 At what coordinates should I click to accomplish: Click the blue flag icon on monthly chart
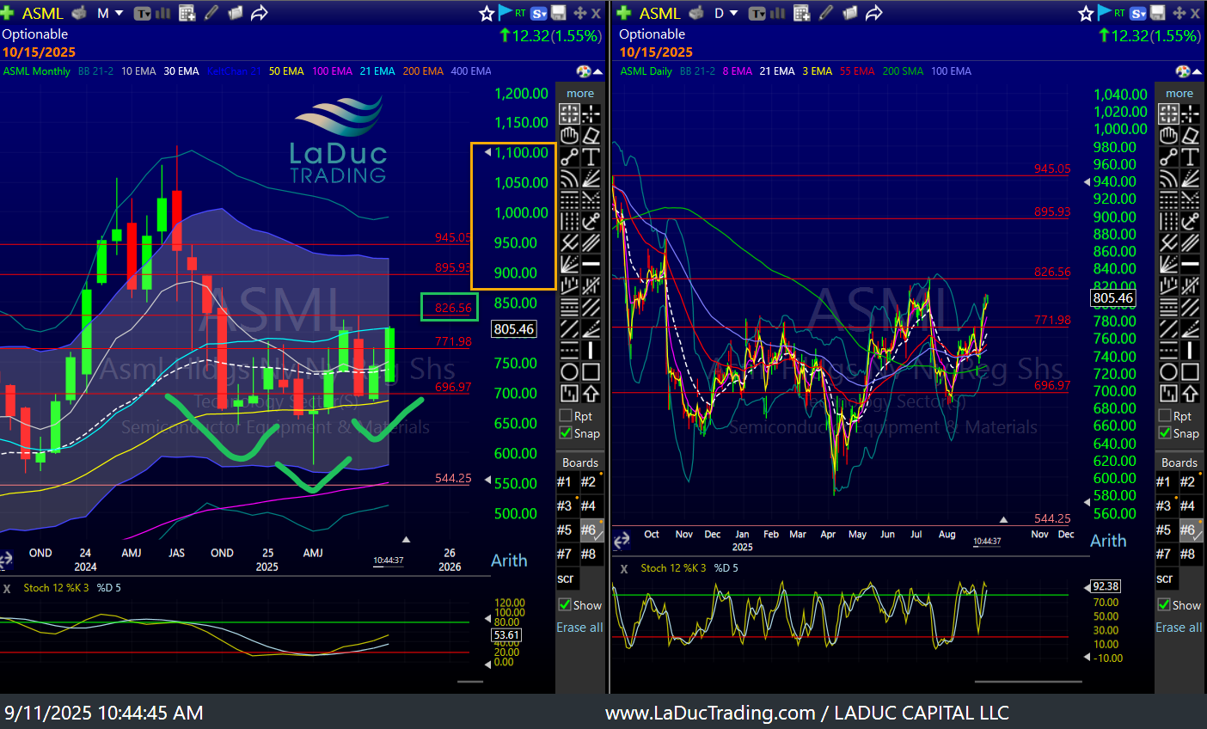pyautogui.click(x=505, y=13)
